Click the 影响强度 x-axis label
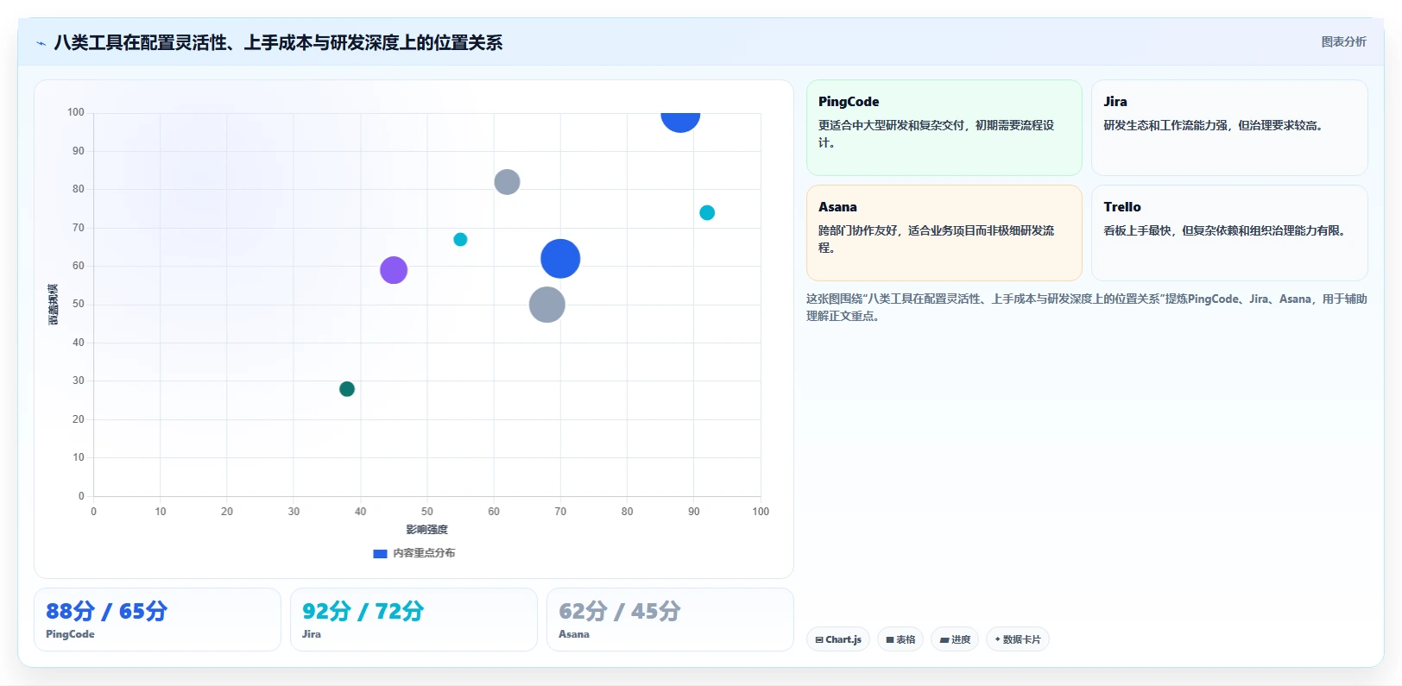Viewport: 1402px width, 686px height. (427, 530)
